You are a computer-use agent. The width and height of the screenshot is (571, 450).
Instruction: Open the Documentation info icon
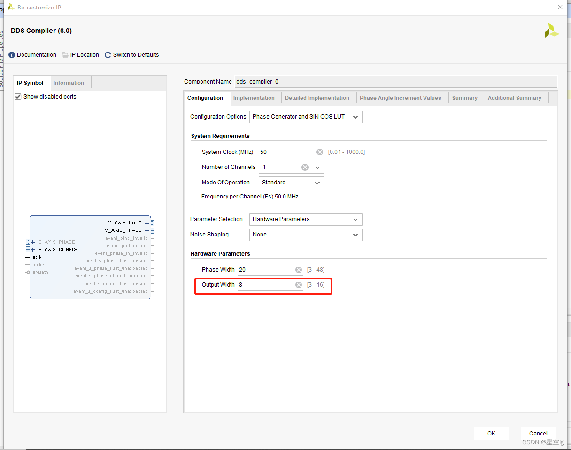click(x=12, y=55)
